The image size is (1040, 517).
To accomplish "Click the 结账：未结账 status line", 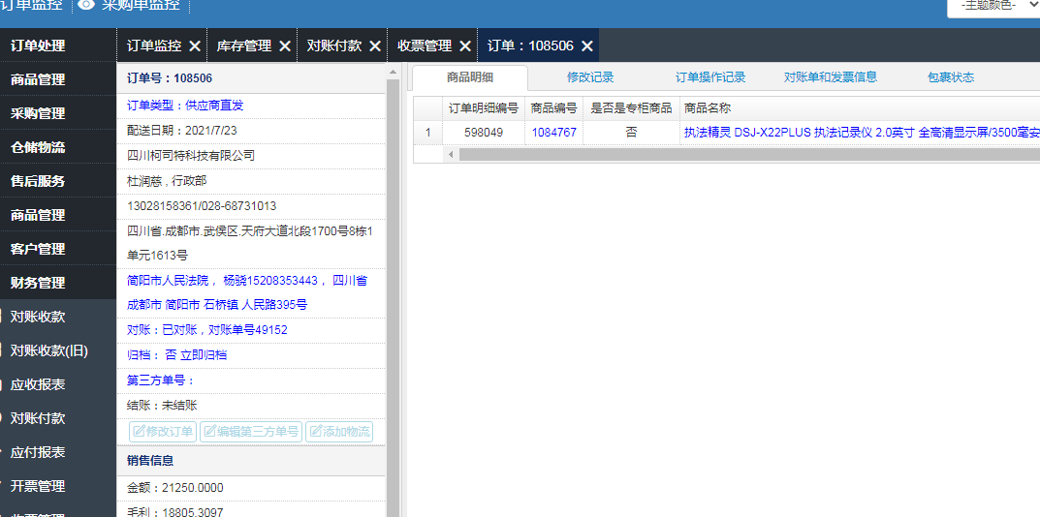I will click(x=162, y=406).
